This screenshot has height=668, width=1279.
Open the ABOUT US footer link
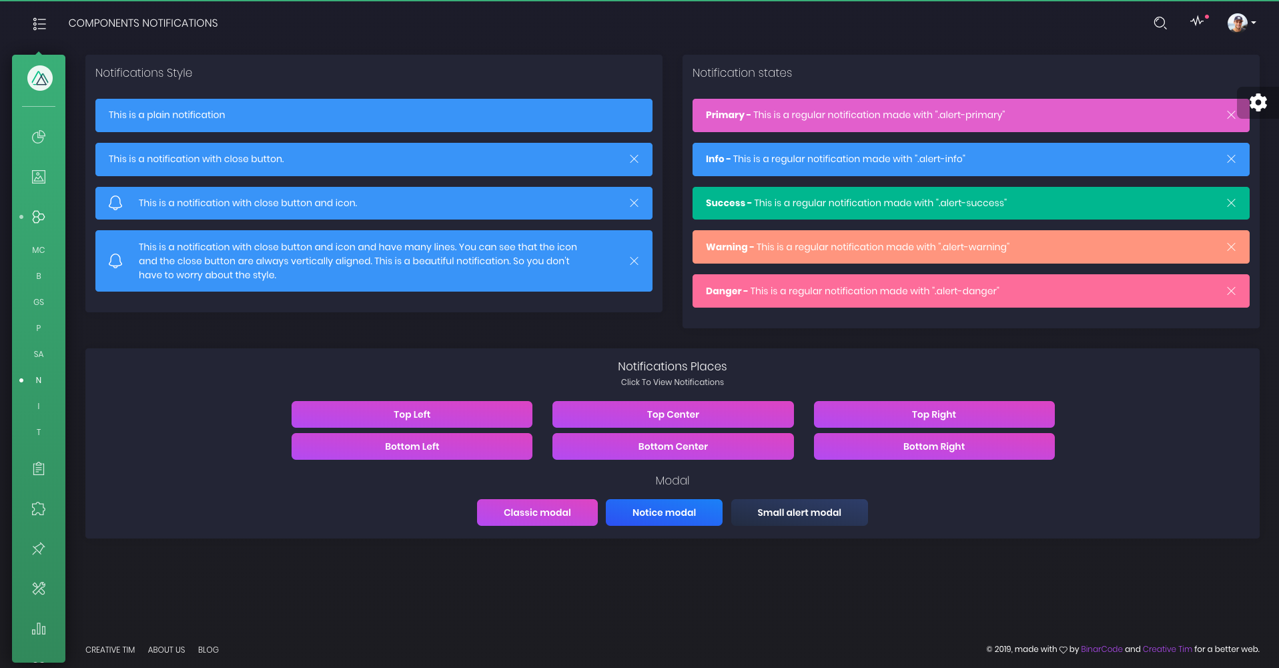(166, 650)
